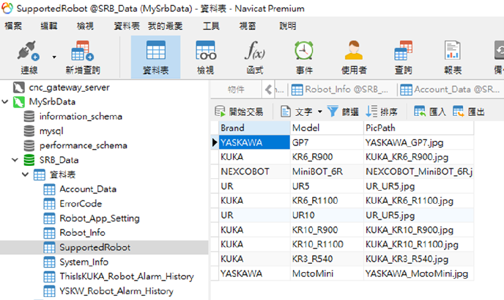Open the 檢視 menu in menu bar

[85, 26]
